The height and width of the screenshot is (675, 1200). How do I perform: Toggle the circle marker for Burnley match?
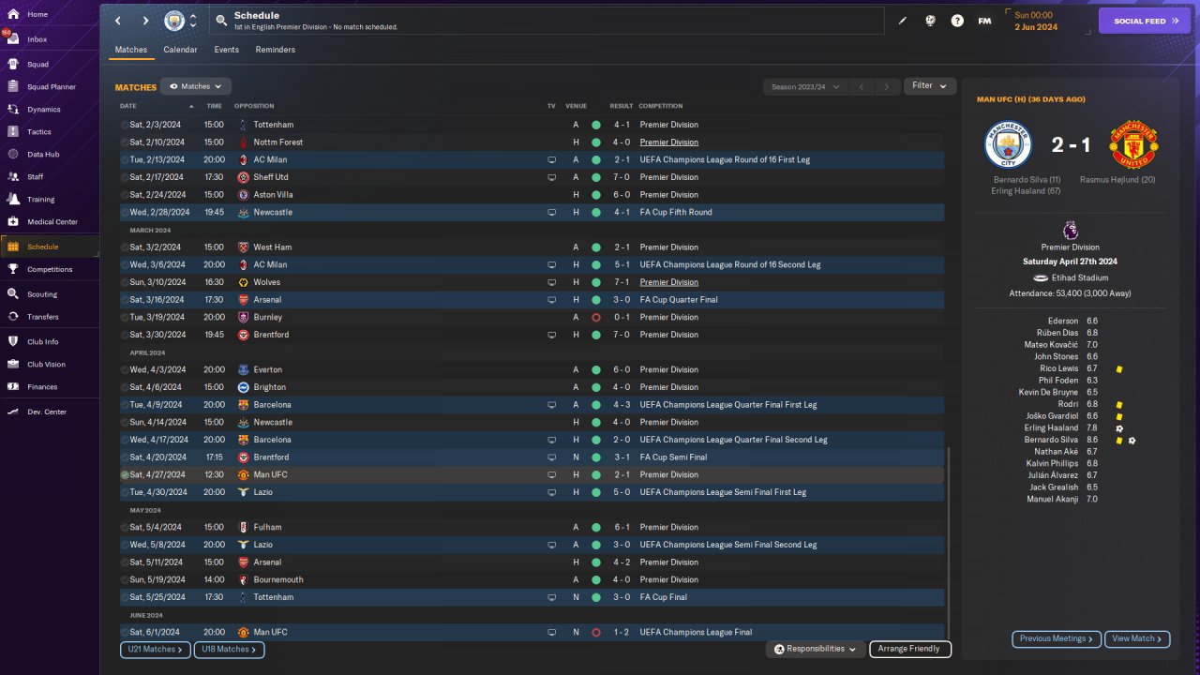[x=125, y=317]
